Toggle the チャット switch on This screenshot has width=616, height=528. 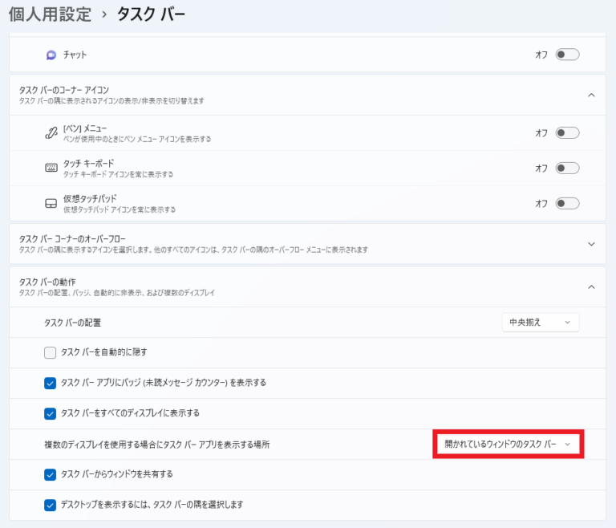click(x=567, y=55)
